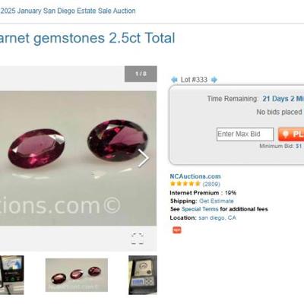Screen dimensions: 304x304
Task: Click the five-star seller rating
Action: (185, 184)
